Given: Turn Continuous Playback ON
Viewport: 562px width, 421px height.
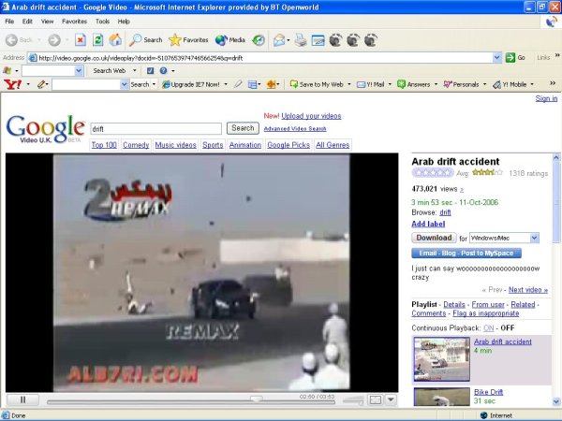Looking at the screenshot, I should [x=488, y=327].
